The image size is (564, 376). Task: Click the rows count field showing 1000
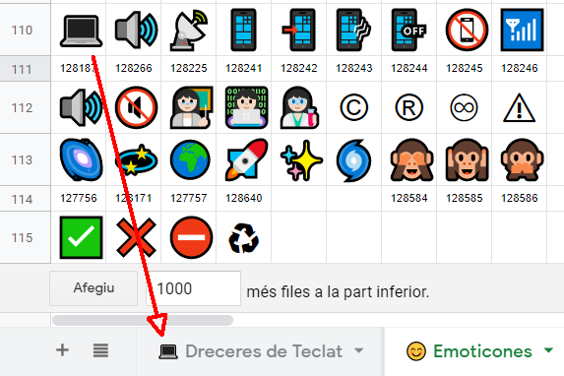click(193, 288)
